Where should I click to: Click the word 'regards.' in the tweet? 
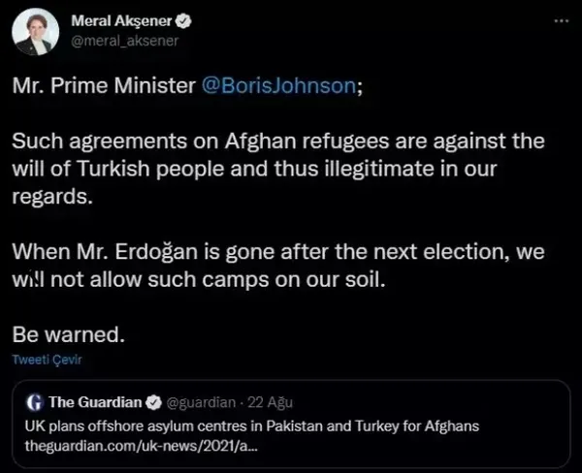(x=52, y=197)
